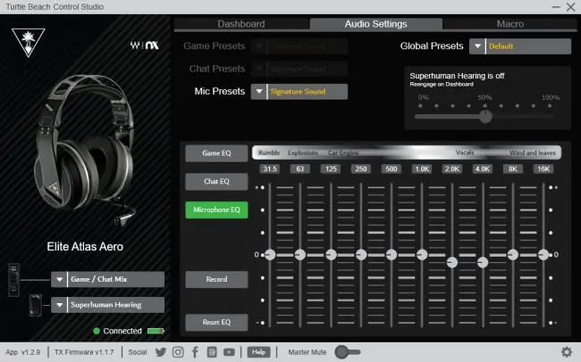Click the Superhuman Hearing level slider handle
This screenshot has width=581, height=362.
click(x=485, y=117)
